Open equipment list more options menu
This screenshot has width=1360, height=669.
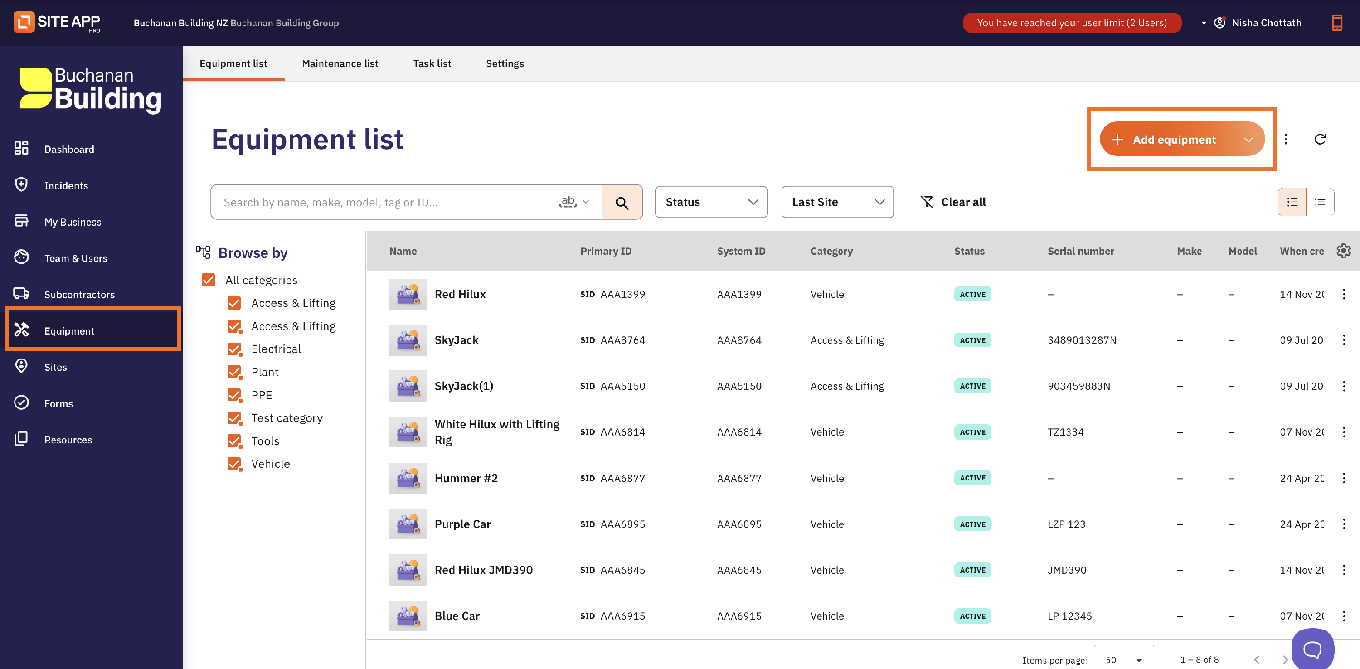pyautogui.click(x=1286, y=140)
